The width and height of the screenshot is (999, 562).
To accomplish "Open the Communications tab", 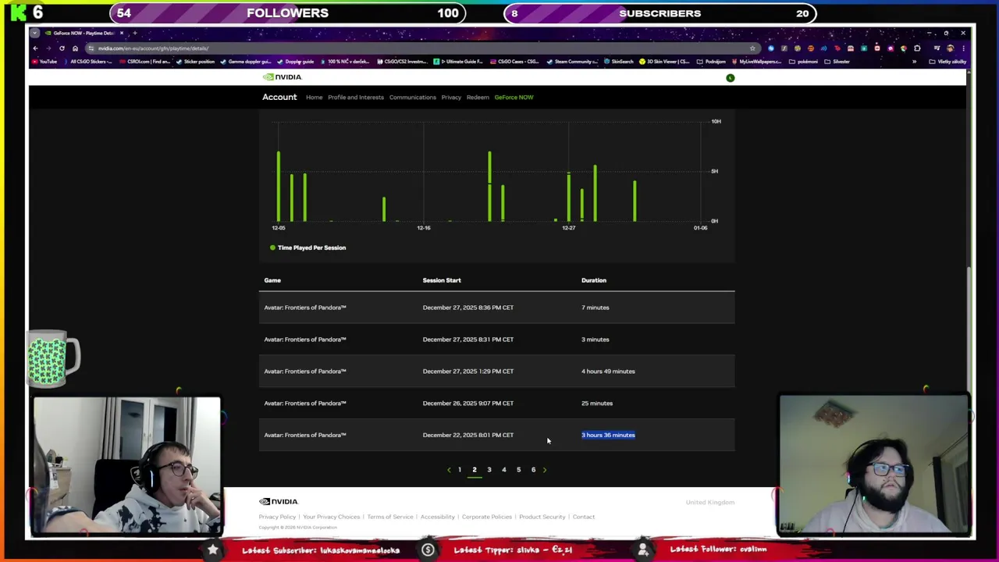I will point(413,98).
